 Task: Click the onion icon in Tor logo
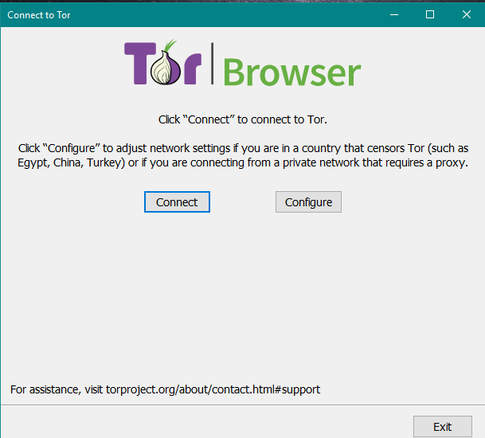pyautogui.click(x=166, y=66)
